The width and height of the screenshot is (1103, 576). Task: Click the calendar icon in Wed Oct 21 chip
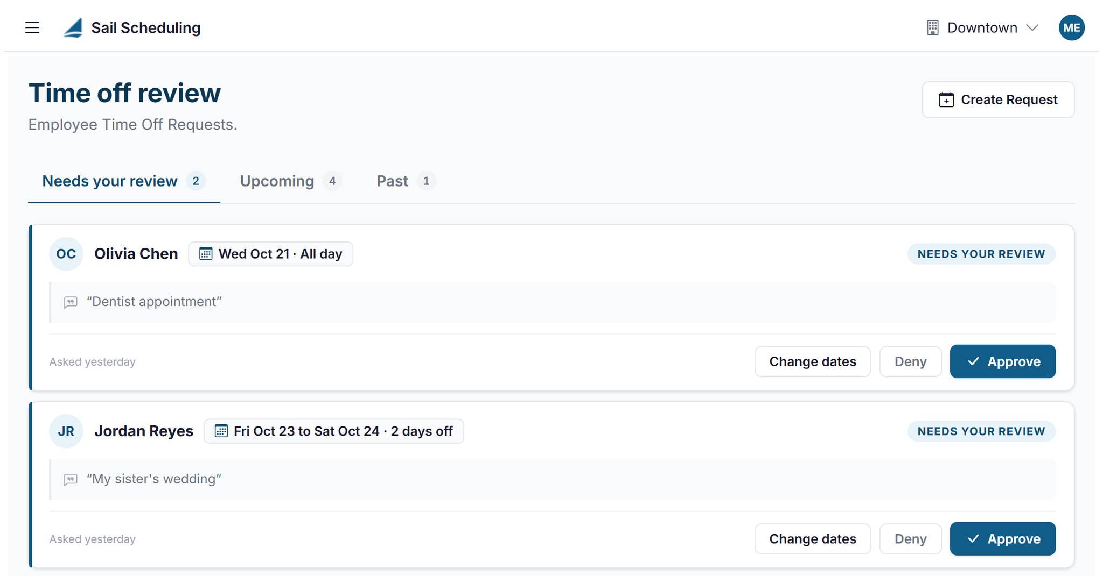point(206,254)
